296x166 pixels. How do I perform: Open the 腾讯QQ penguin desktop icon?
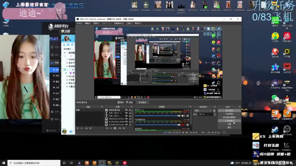point(287,99)
